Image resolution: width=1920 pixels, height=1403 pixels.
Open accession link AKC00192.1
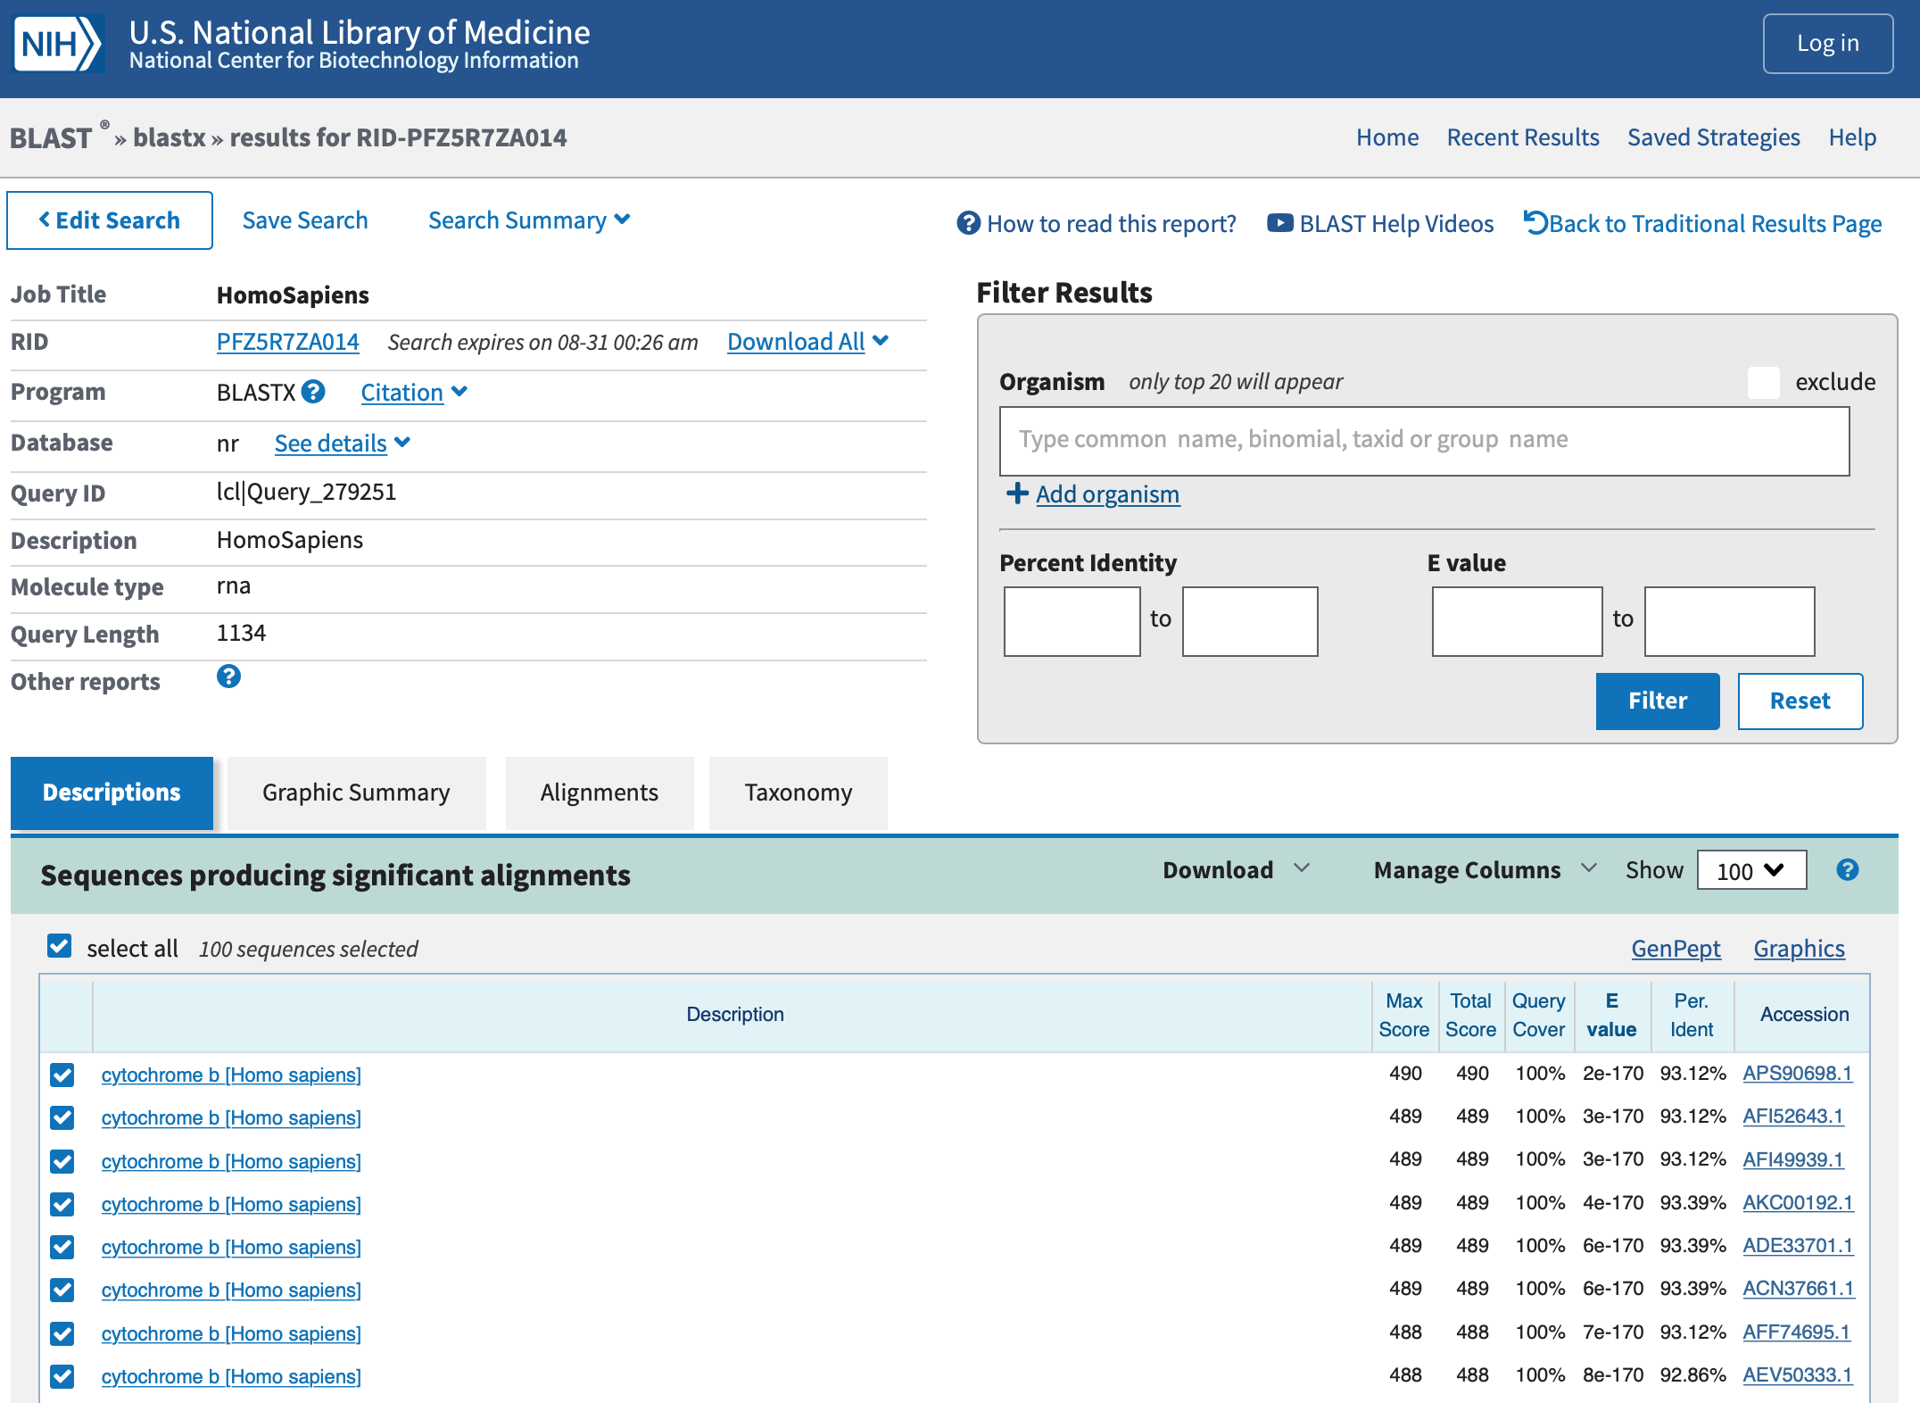click(1798, 1203)
